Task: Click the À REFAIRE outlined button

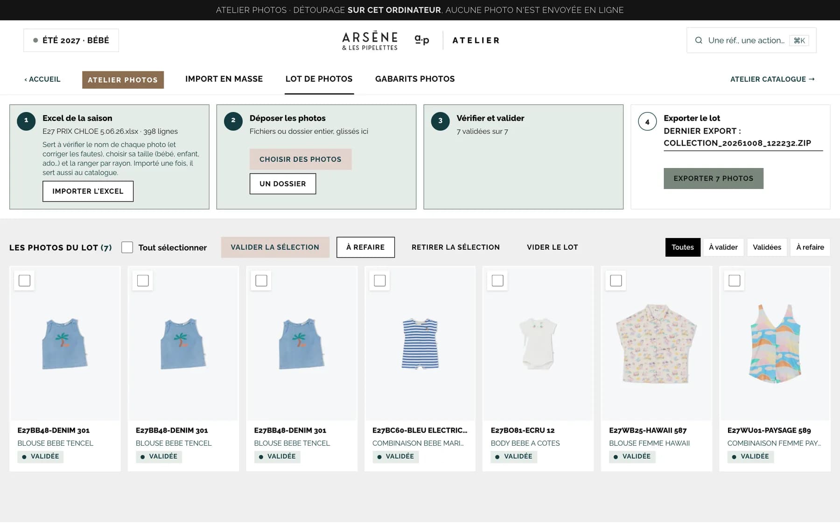Action: click(x=365, y=247)
